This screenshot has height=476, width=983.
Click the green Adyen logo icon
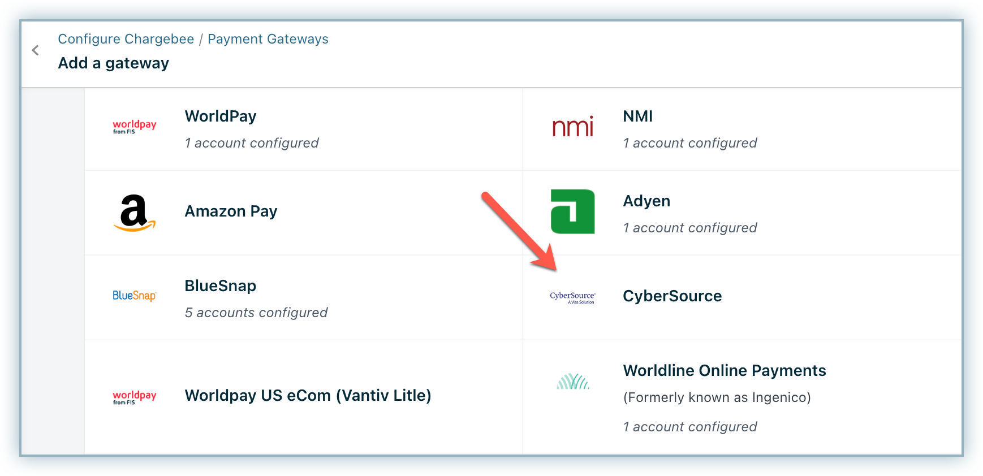(x=572, y=211)
